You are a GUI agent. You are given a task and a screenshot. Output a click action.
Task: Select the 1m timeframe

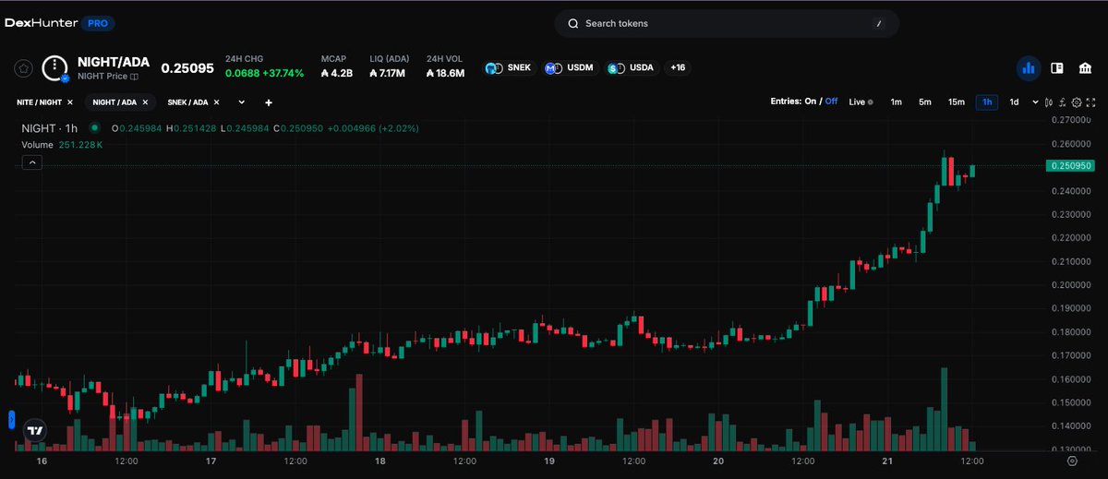(x=896, y=102)
